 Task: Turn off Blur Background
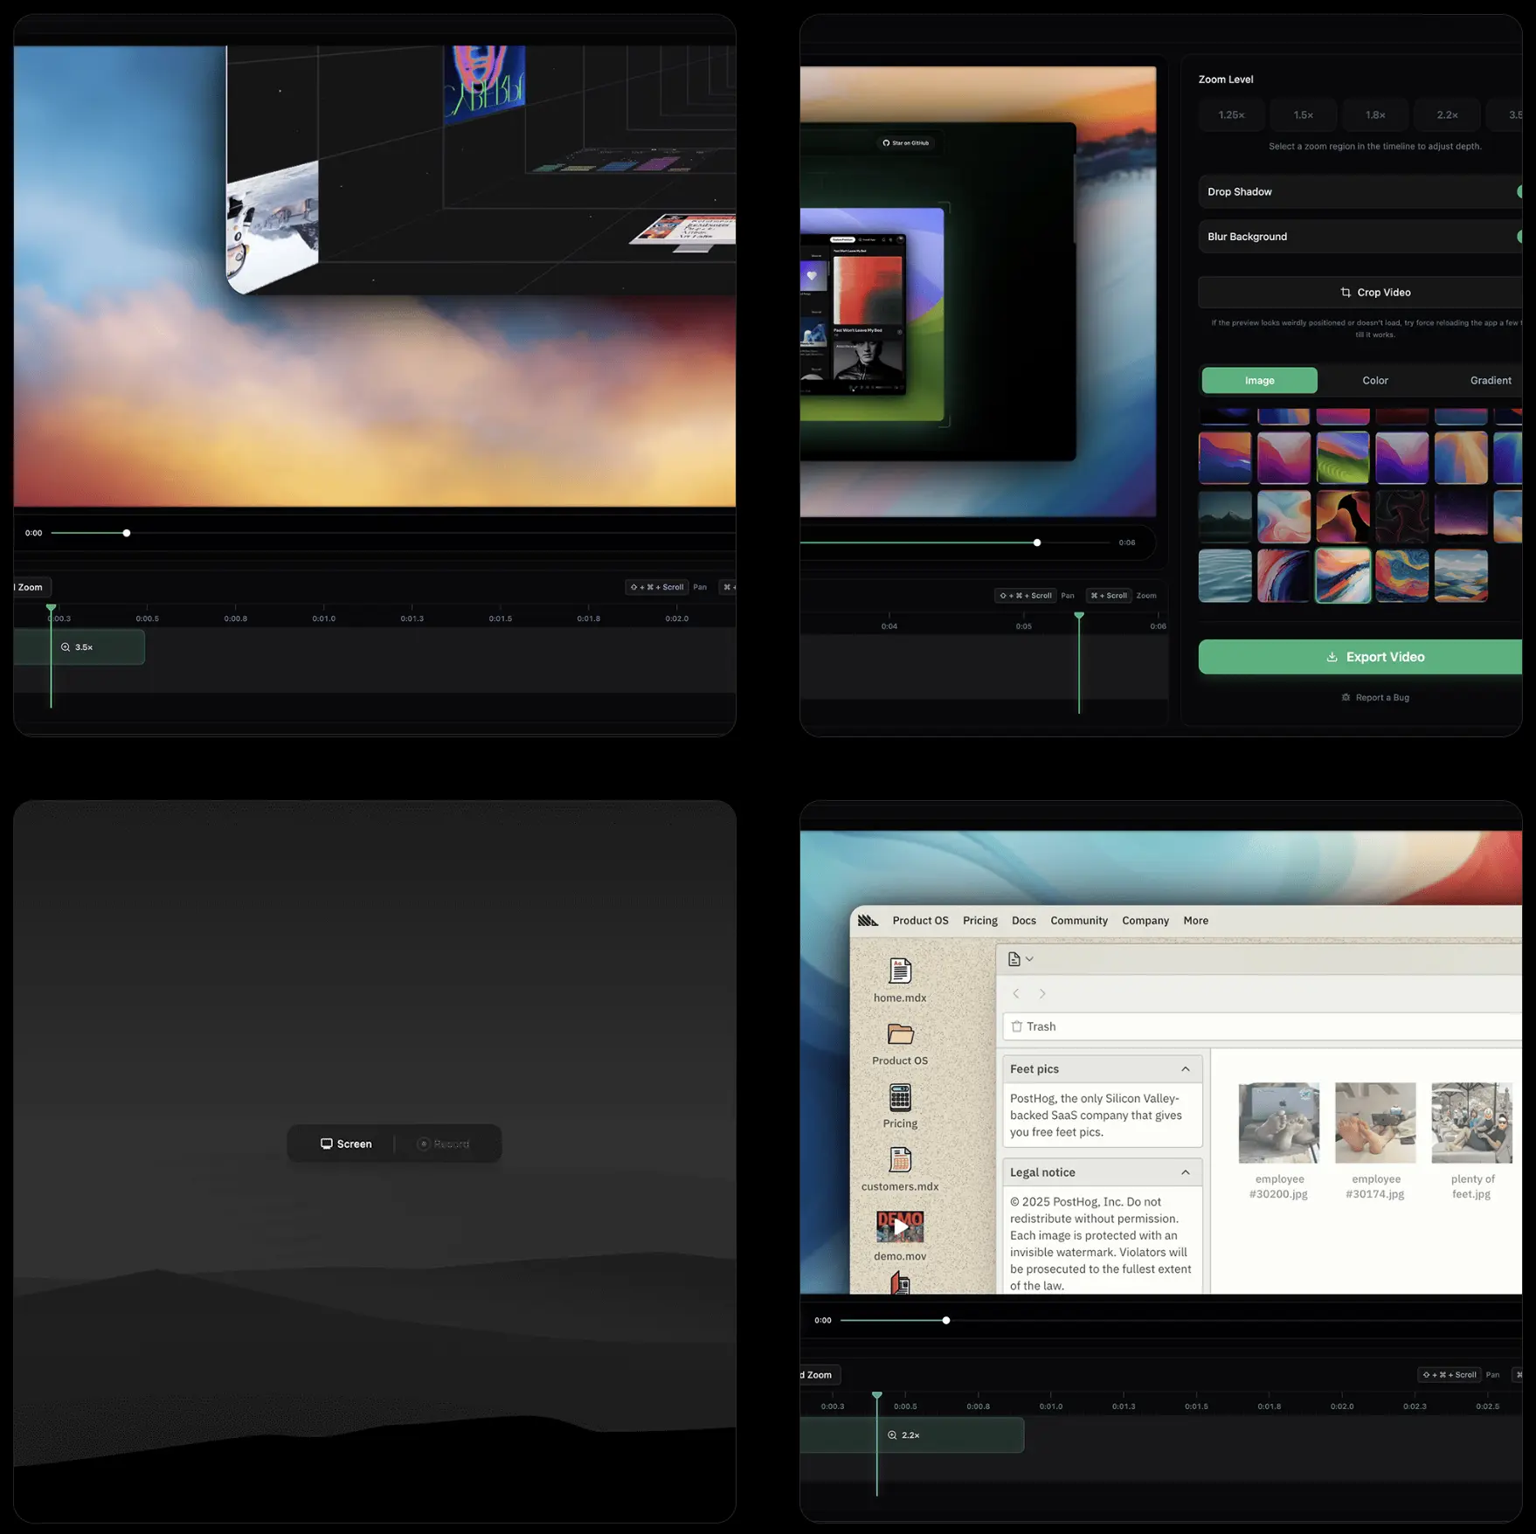1520,236
